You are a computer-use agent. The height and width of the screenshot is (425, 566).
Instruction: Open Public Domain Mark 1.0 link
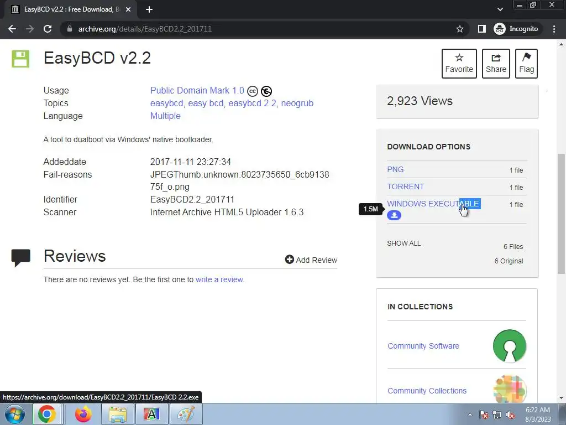pos(197,90)
